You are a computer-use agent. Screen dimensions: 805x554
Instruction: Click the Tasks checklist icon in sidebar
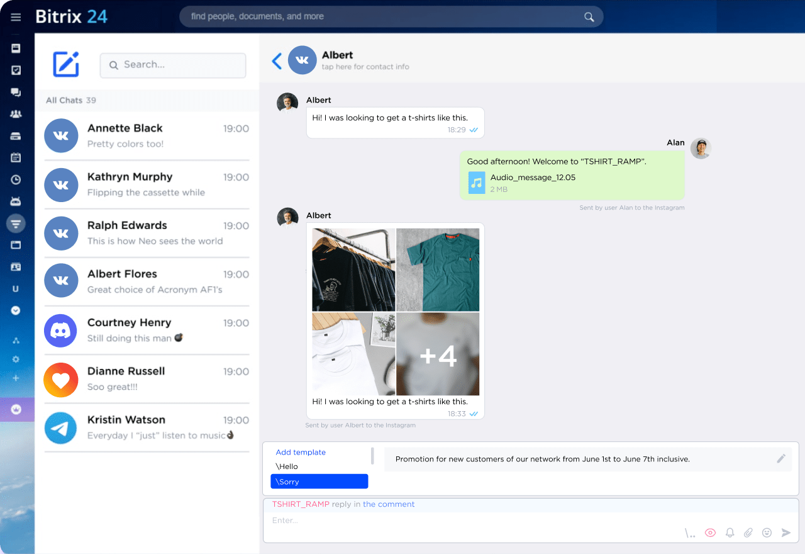[x=15, y=69]
